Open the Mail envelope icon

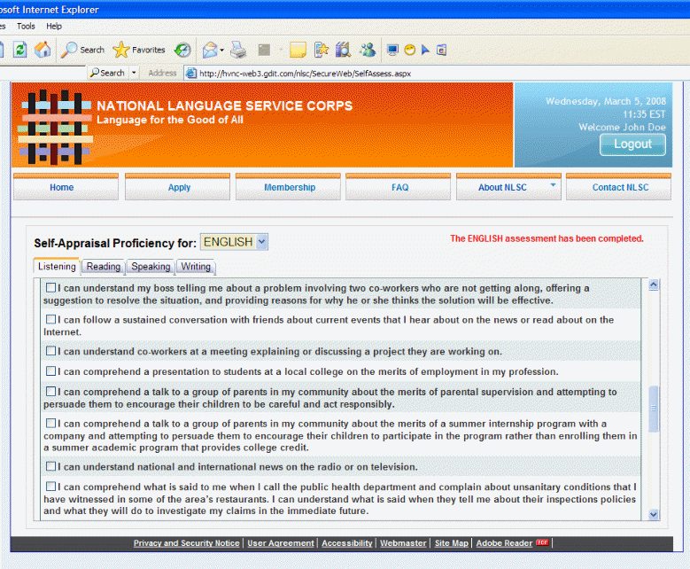(x=210, y=50)
